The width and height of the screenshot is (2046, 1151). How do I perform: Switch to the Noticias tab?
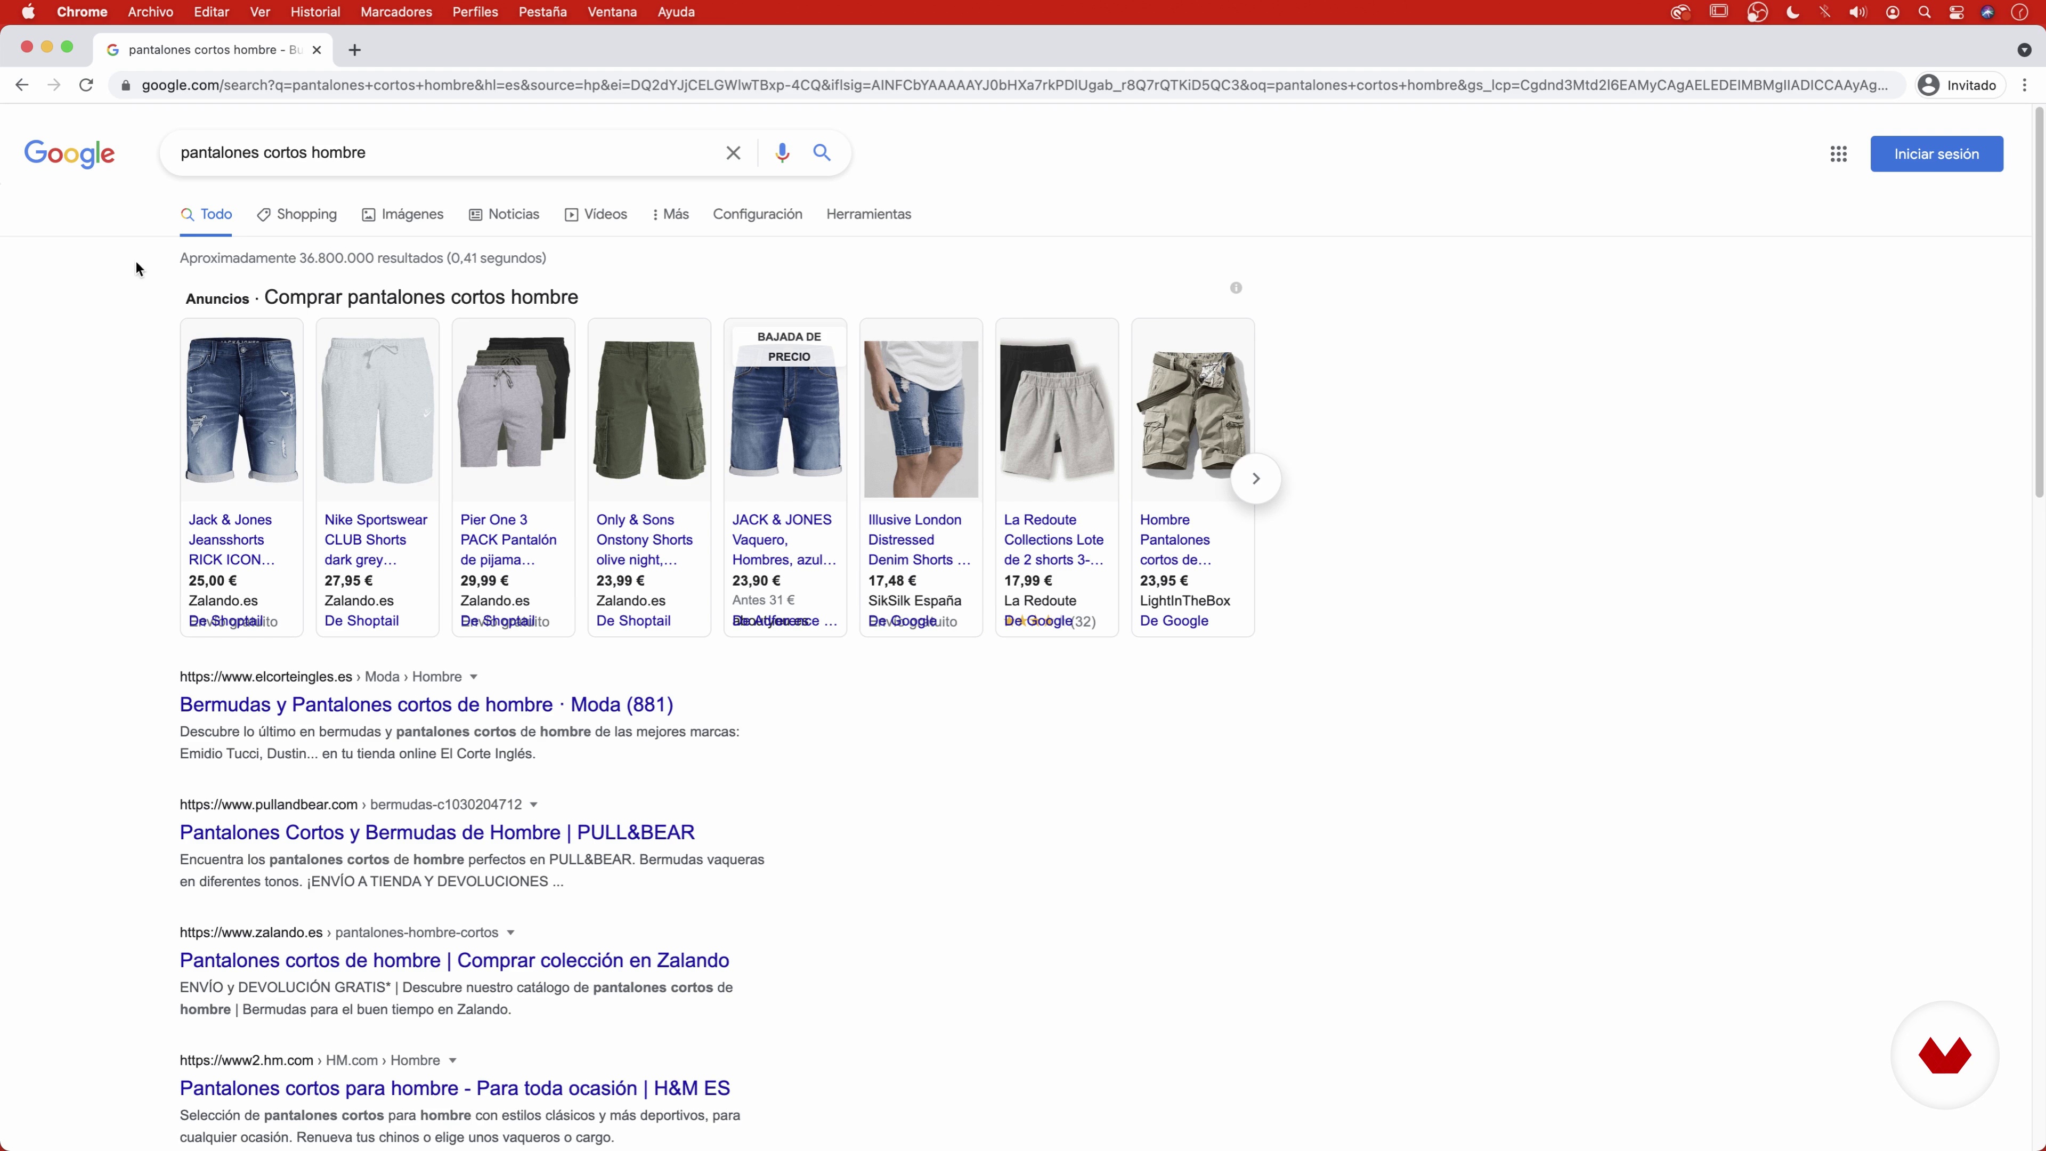tap(505, 214)
